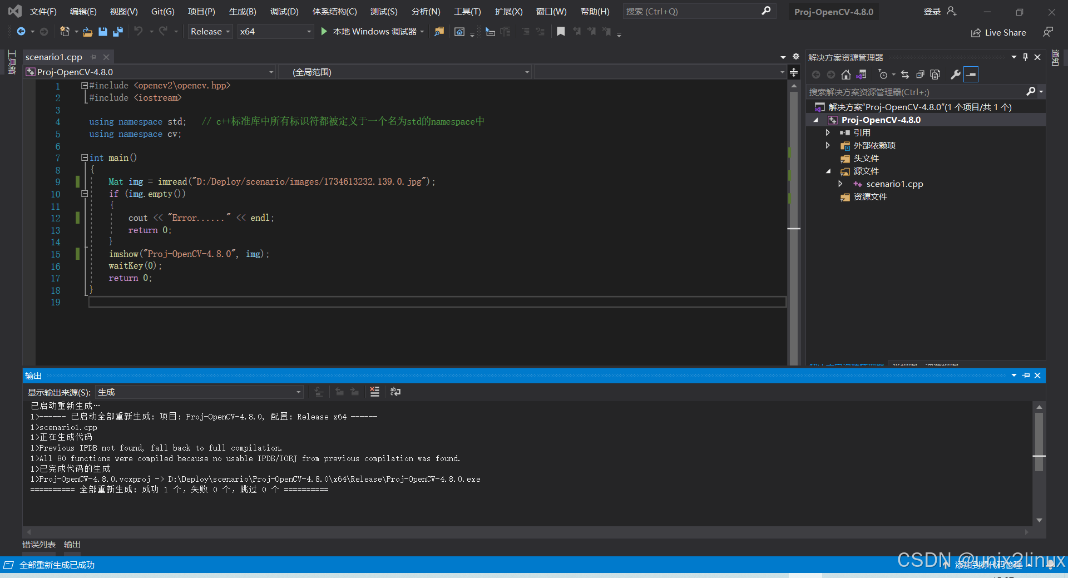
Task: Click the toolbar screenshot-frame icon
Action: (459, 32)
